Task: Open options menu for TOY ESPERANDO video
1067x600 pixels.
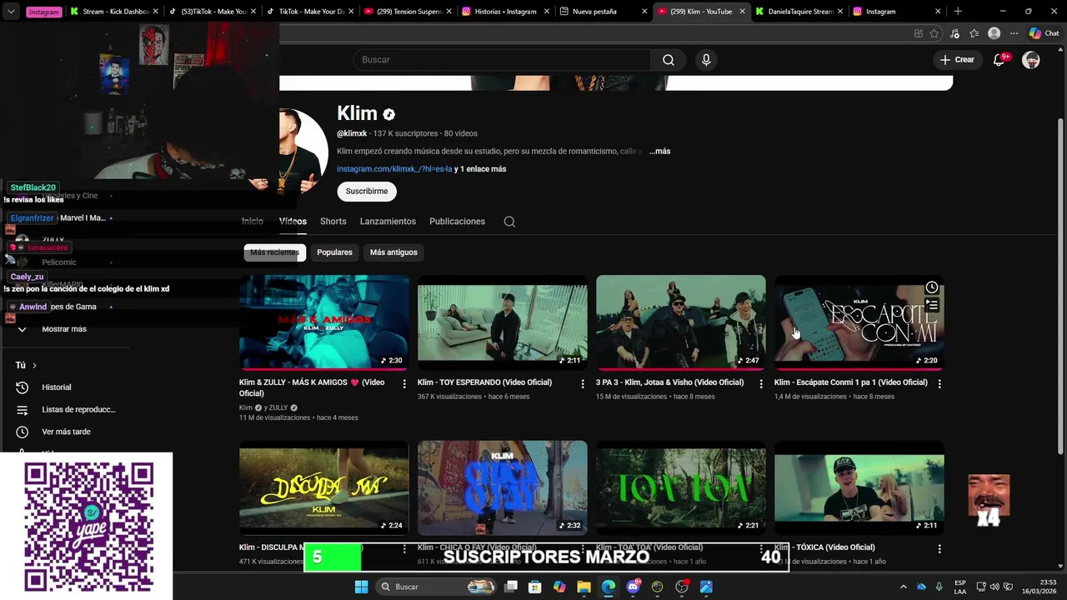Action: pyautogui.click(x=583, y=383)
